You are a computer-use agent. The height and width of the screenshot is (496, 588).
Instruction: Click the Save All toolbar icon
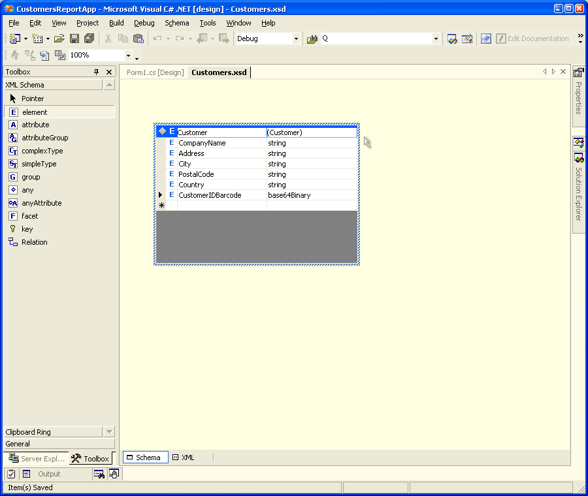pyautogui.click(x=89, y=39)
